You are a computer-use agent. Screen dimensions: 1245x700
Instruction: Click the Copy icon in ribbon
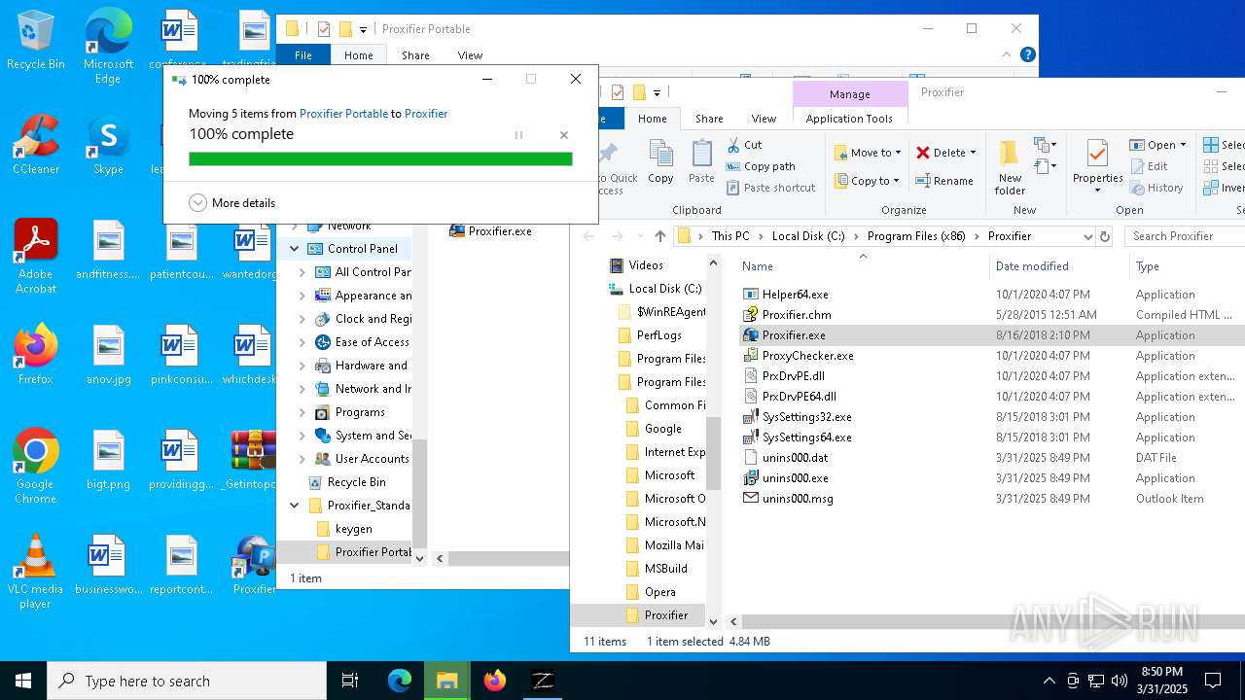660,161
